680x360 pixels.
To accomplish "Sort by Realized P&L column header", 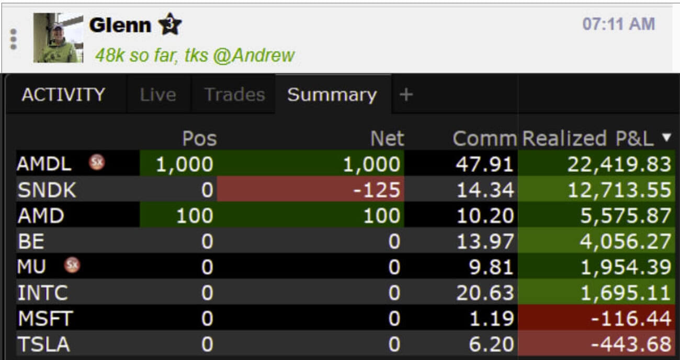I will 588,138.
